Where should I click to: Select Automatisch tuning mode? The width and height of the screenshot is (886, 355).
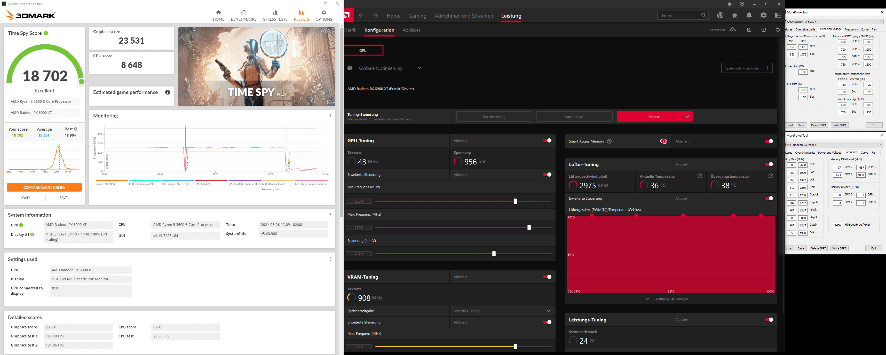coord(574,117)
